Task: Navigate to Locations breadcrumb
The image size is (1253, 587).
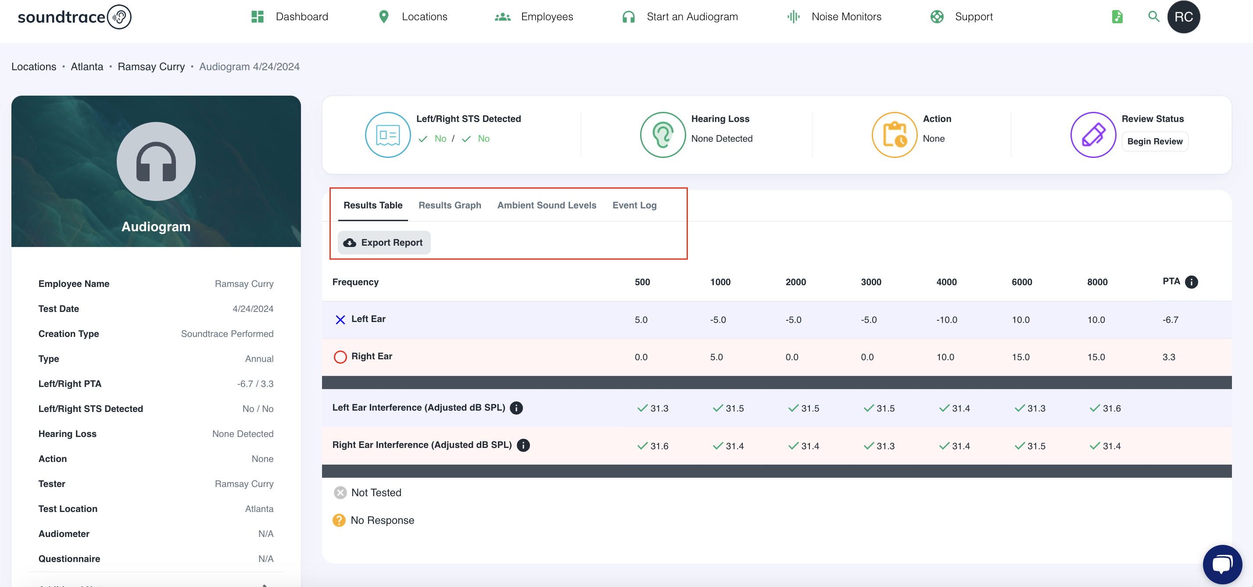Action: [33, 67]
